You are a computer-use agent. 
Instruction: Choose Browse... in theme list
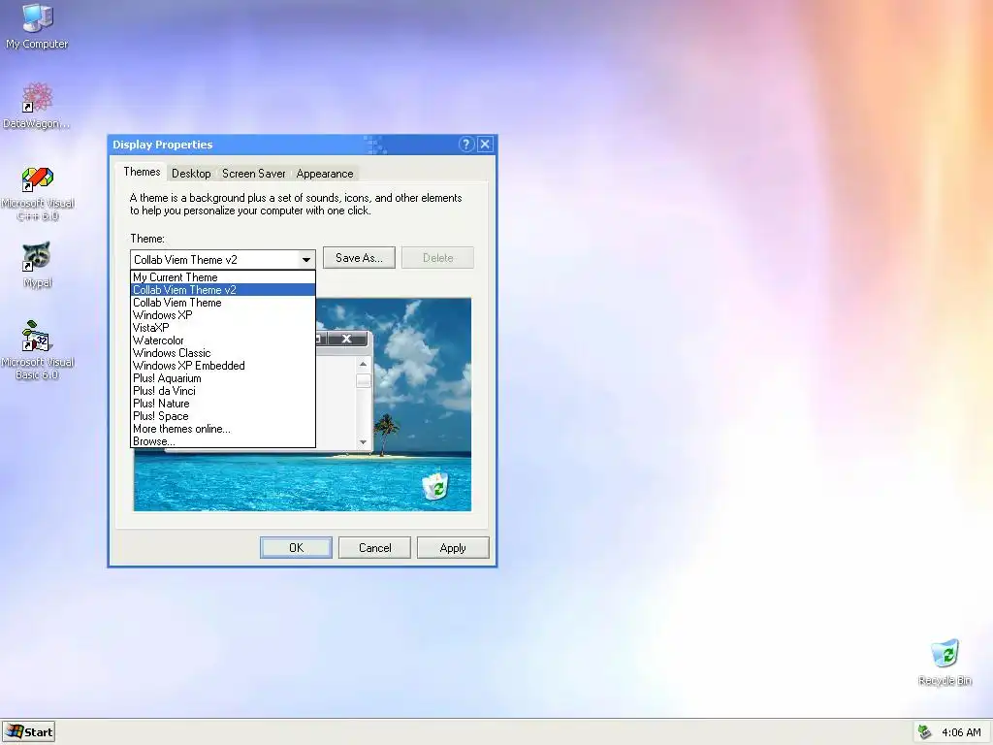point(223,441)
